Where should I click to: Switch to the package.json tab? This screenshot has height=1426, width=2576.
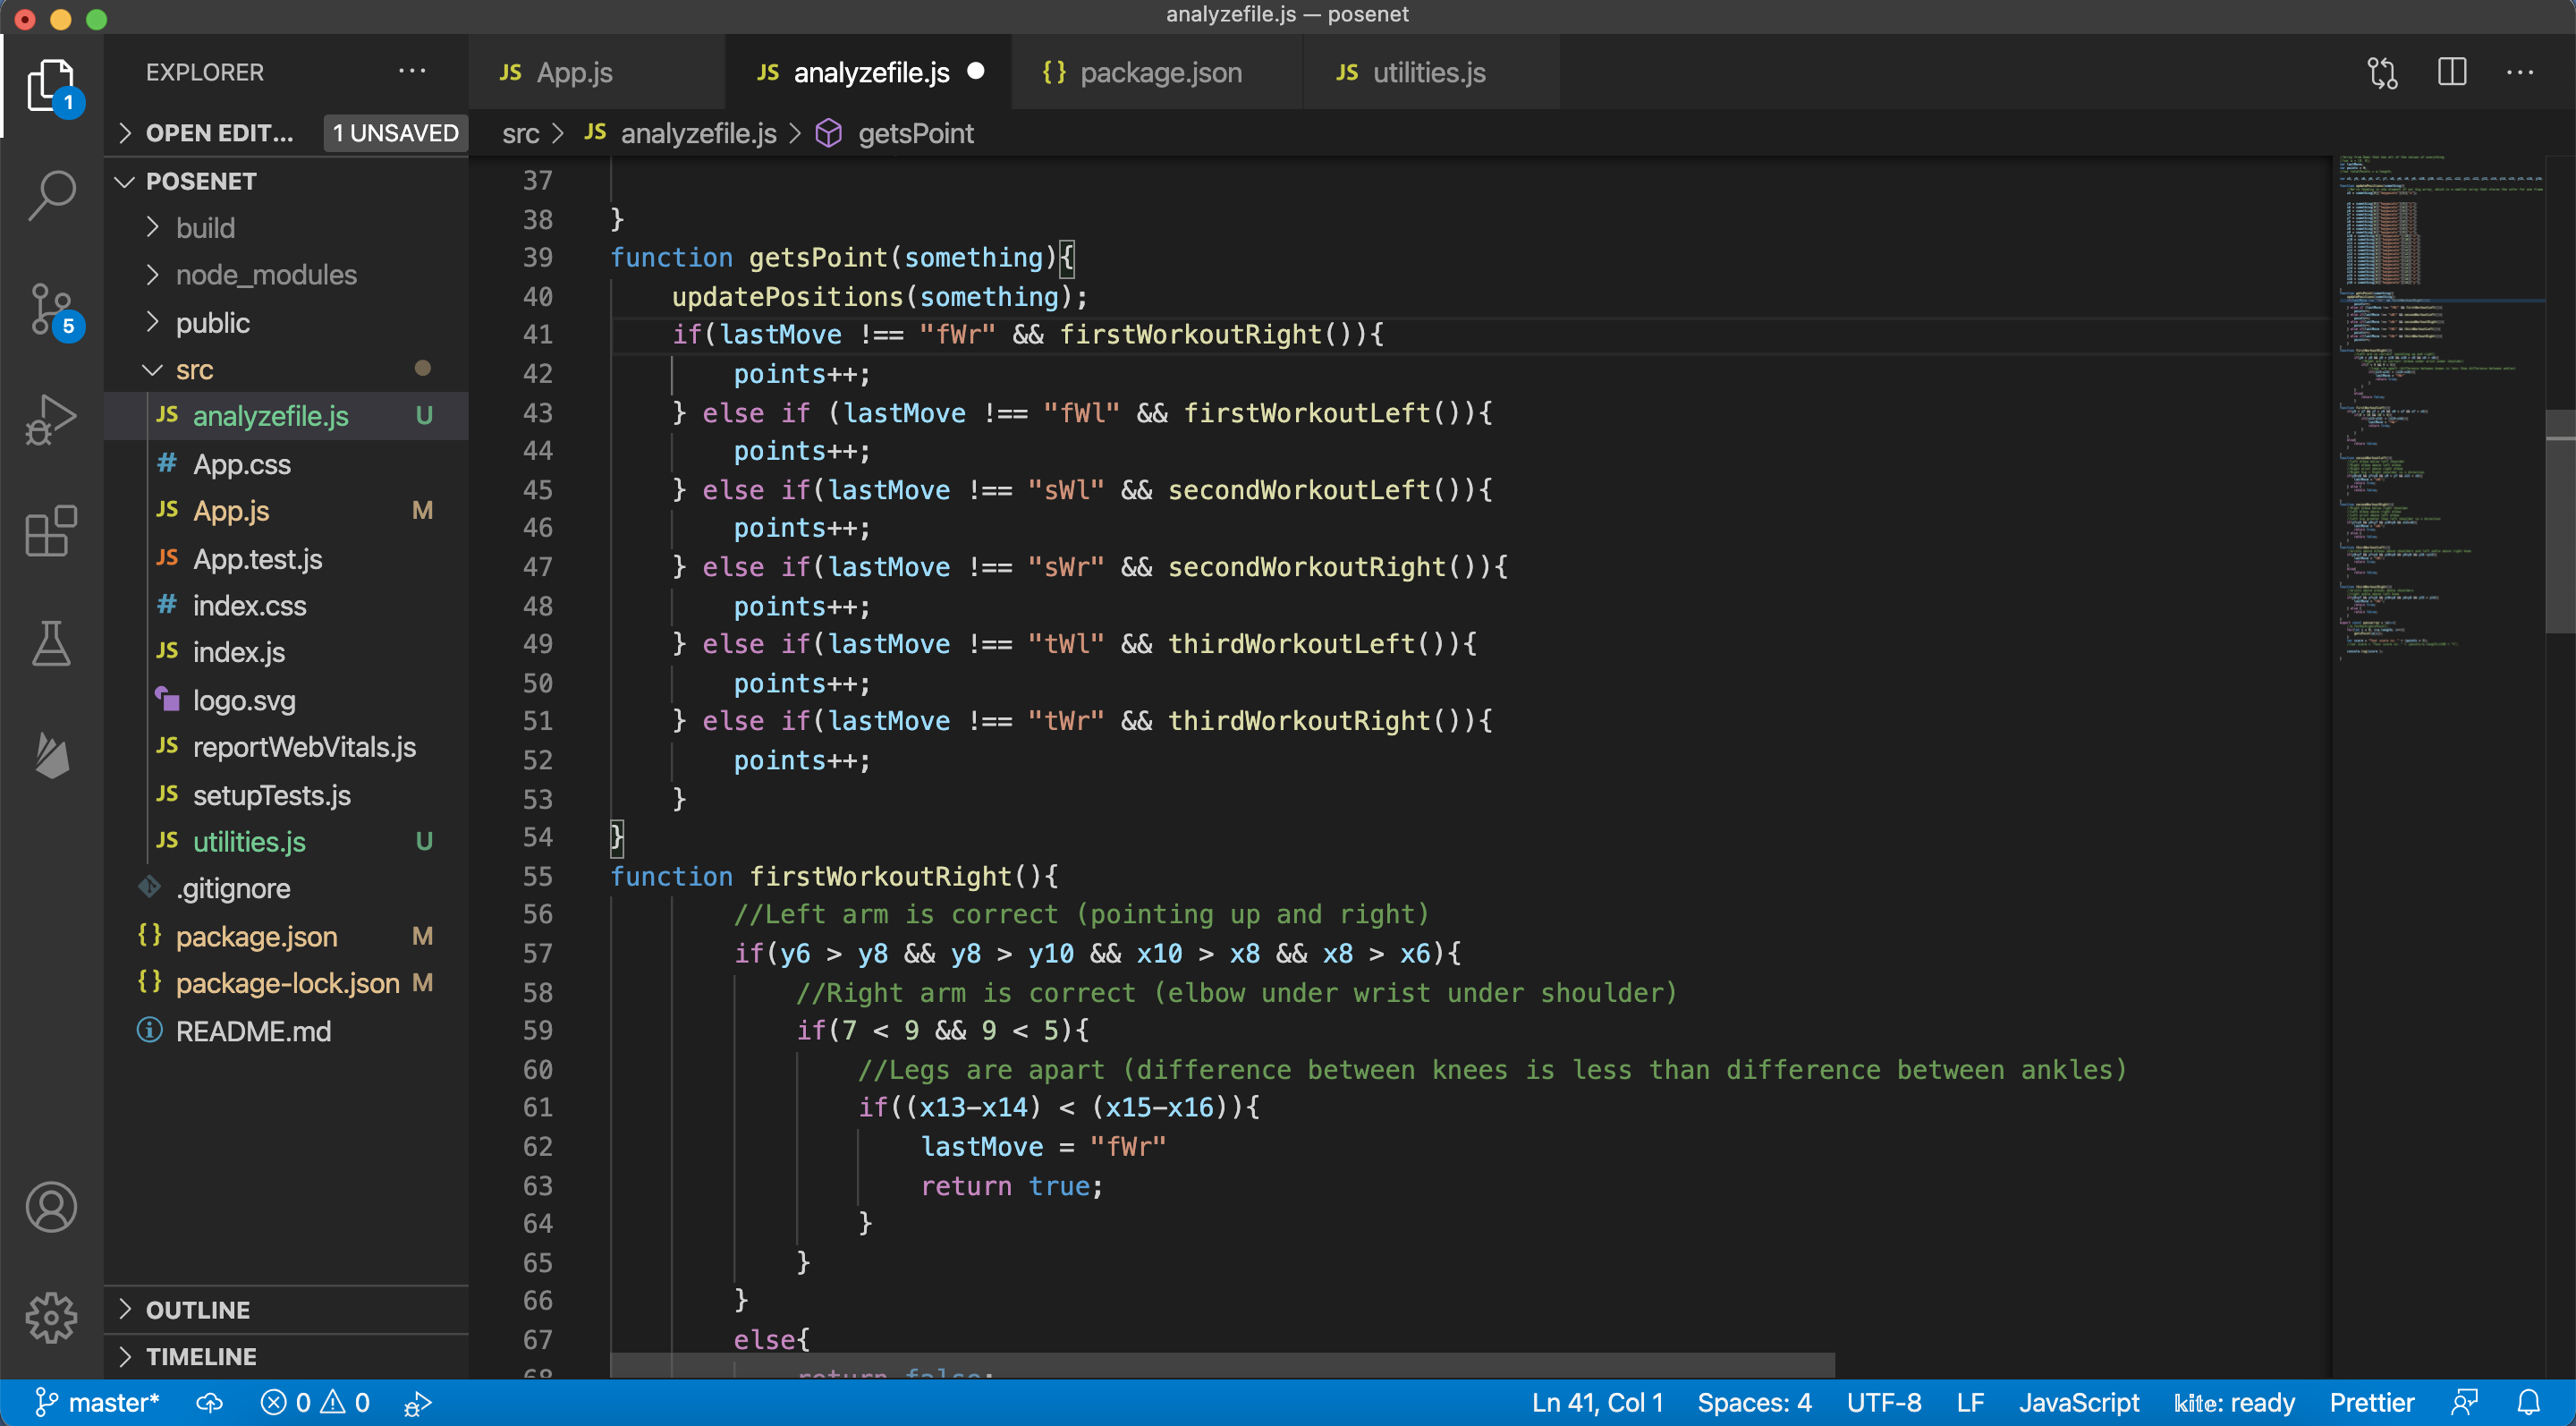pyautogui.click(x=1159, y=72)
